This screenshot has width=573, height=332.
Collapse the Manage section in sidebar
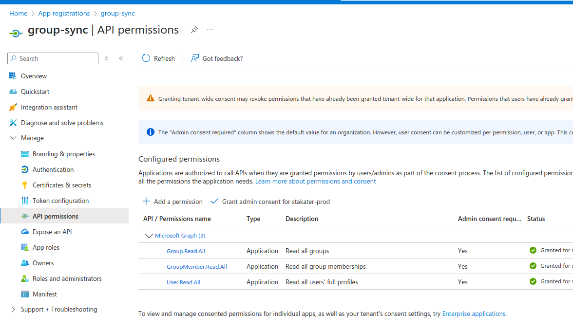(13, 138)
